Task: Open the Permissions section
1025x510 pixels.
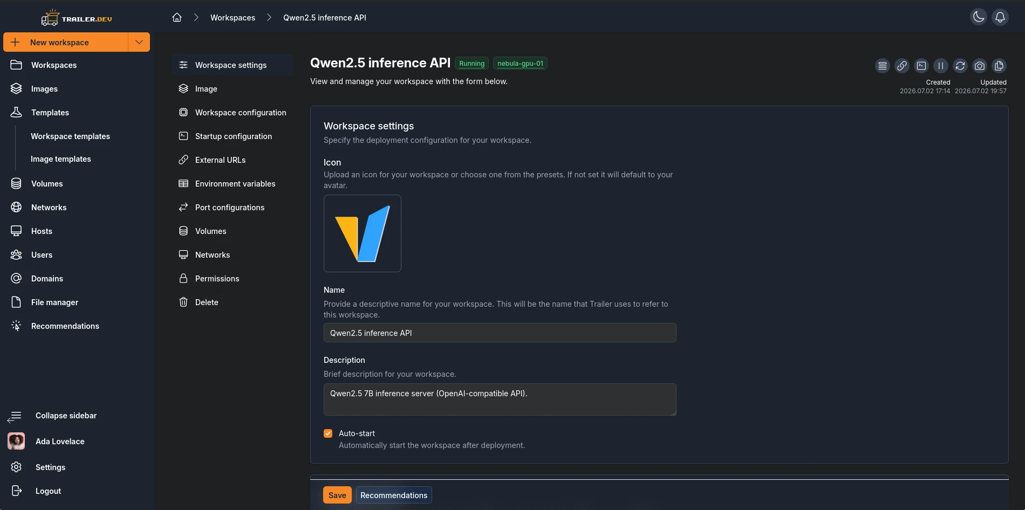Action: point(233,279)
